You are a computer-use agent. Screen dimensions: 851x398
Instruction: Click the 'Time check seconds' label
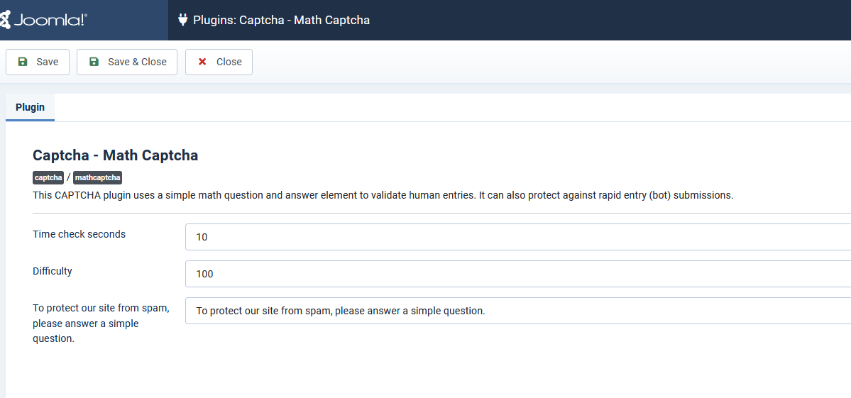[x=79, y=234]
